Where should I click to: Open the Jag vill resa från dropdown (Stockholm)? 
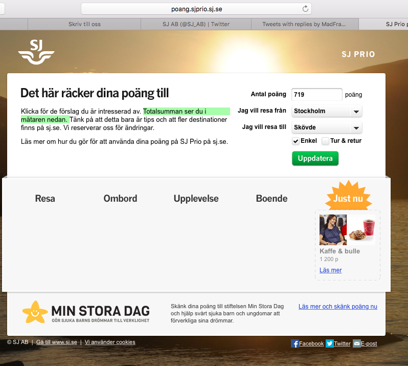coord(327,111)
